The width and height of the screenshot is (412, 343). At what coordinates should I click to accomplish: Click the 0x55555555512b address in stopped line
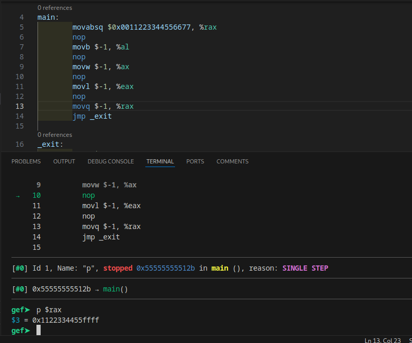click(166, 269)
